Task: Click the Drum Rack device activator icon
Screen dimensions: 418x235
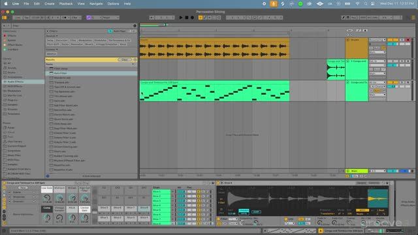Action: (x=5, y=183)
